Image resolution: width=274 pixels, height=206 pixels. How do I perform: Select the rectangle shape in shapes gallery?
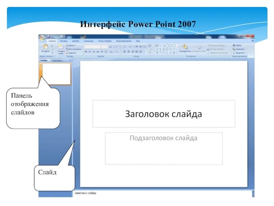pos(167,46)
